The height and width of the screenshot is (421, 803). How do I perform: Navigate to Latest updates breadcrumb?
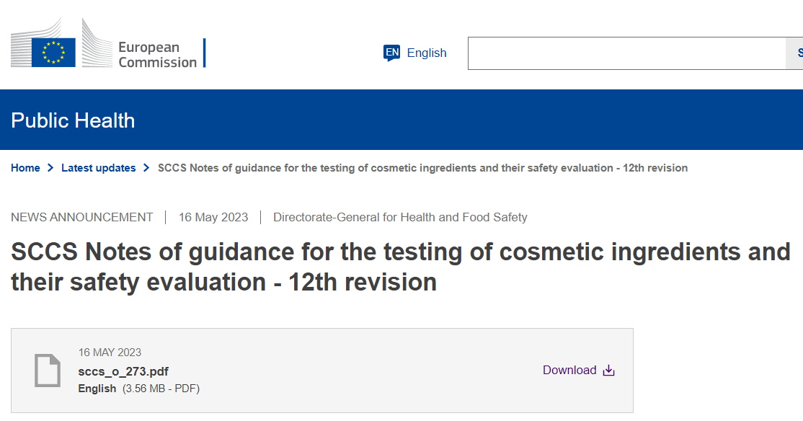click(x=98, y=168)
